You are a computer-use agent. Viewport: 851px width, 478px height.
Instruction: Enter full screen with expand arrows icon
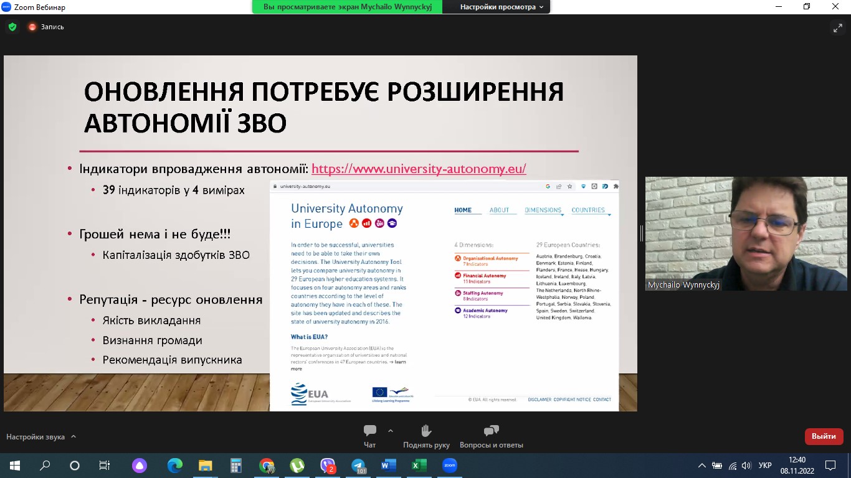[837, 27]
